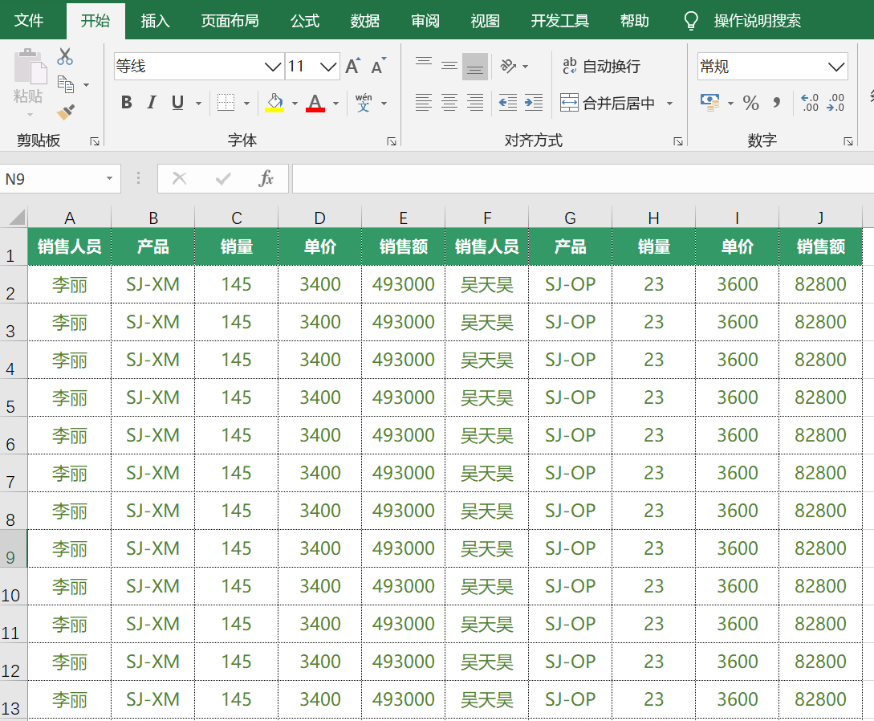Click the Paste clipboard icon
The width and height of the screenshot is (874, 721).
30,68
